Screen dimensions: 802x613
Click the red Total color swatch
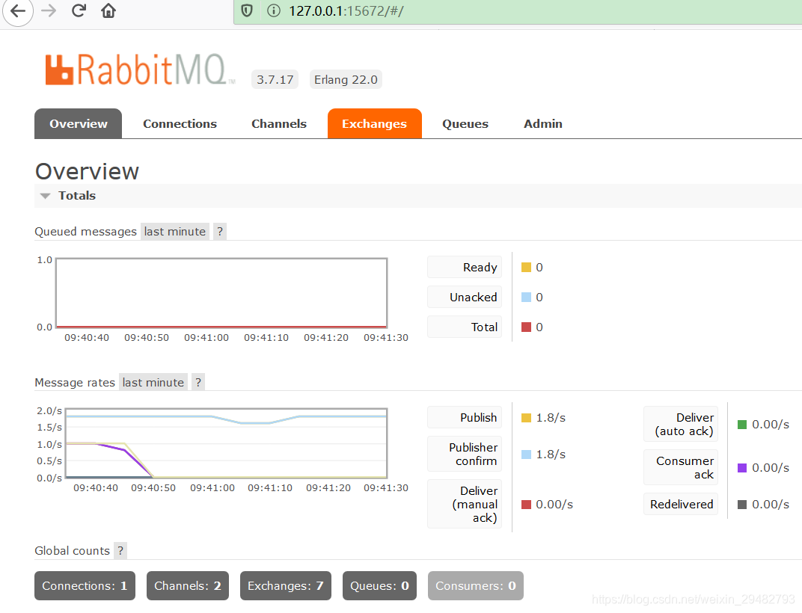pos(526,327)
